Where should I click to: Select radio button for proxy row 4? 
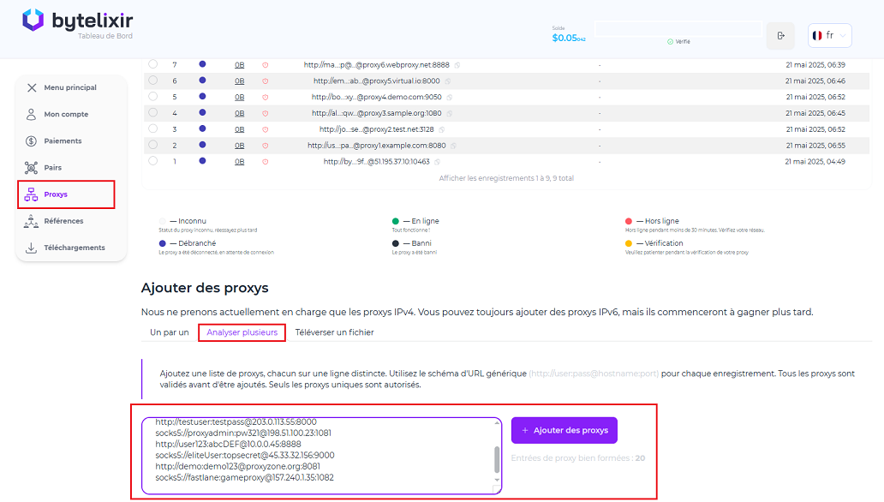(152, 112)
